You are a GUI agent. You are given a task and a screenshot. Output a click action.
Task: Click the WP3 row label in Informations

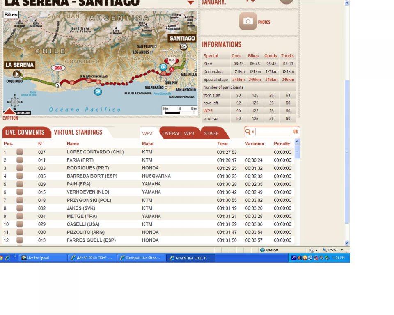pos(208,111)
